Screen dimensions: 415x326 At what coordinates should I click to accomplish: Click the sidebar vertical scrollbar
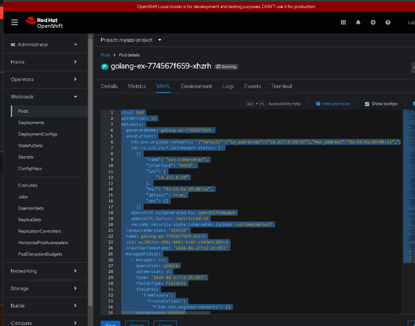pos(90,172)
